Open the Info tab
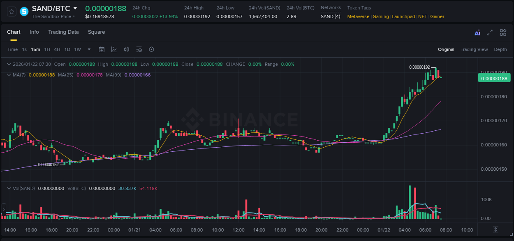 34,32
